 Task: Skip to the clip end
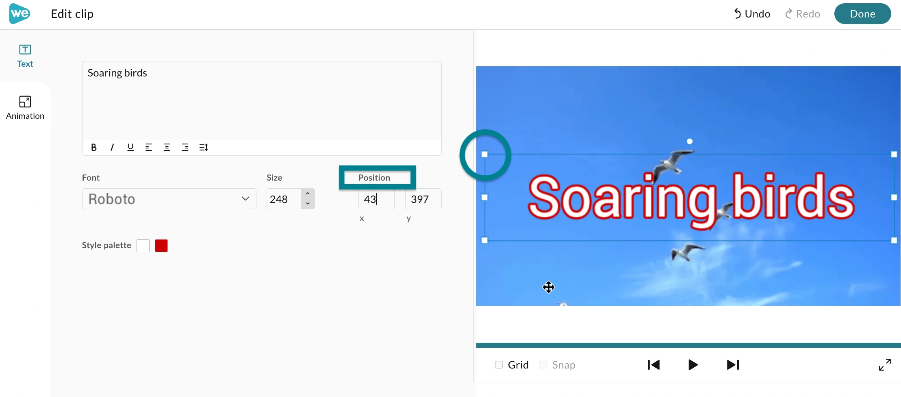pos(733,365)
